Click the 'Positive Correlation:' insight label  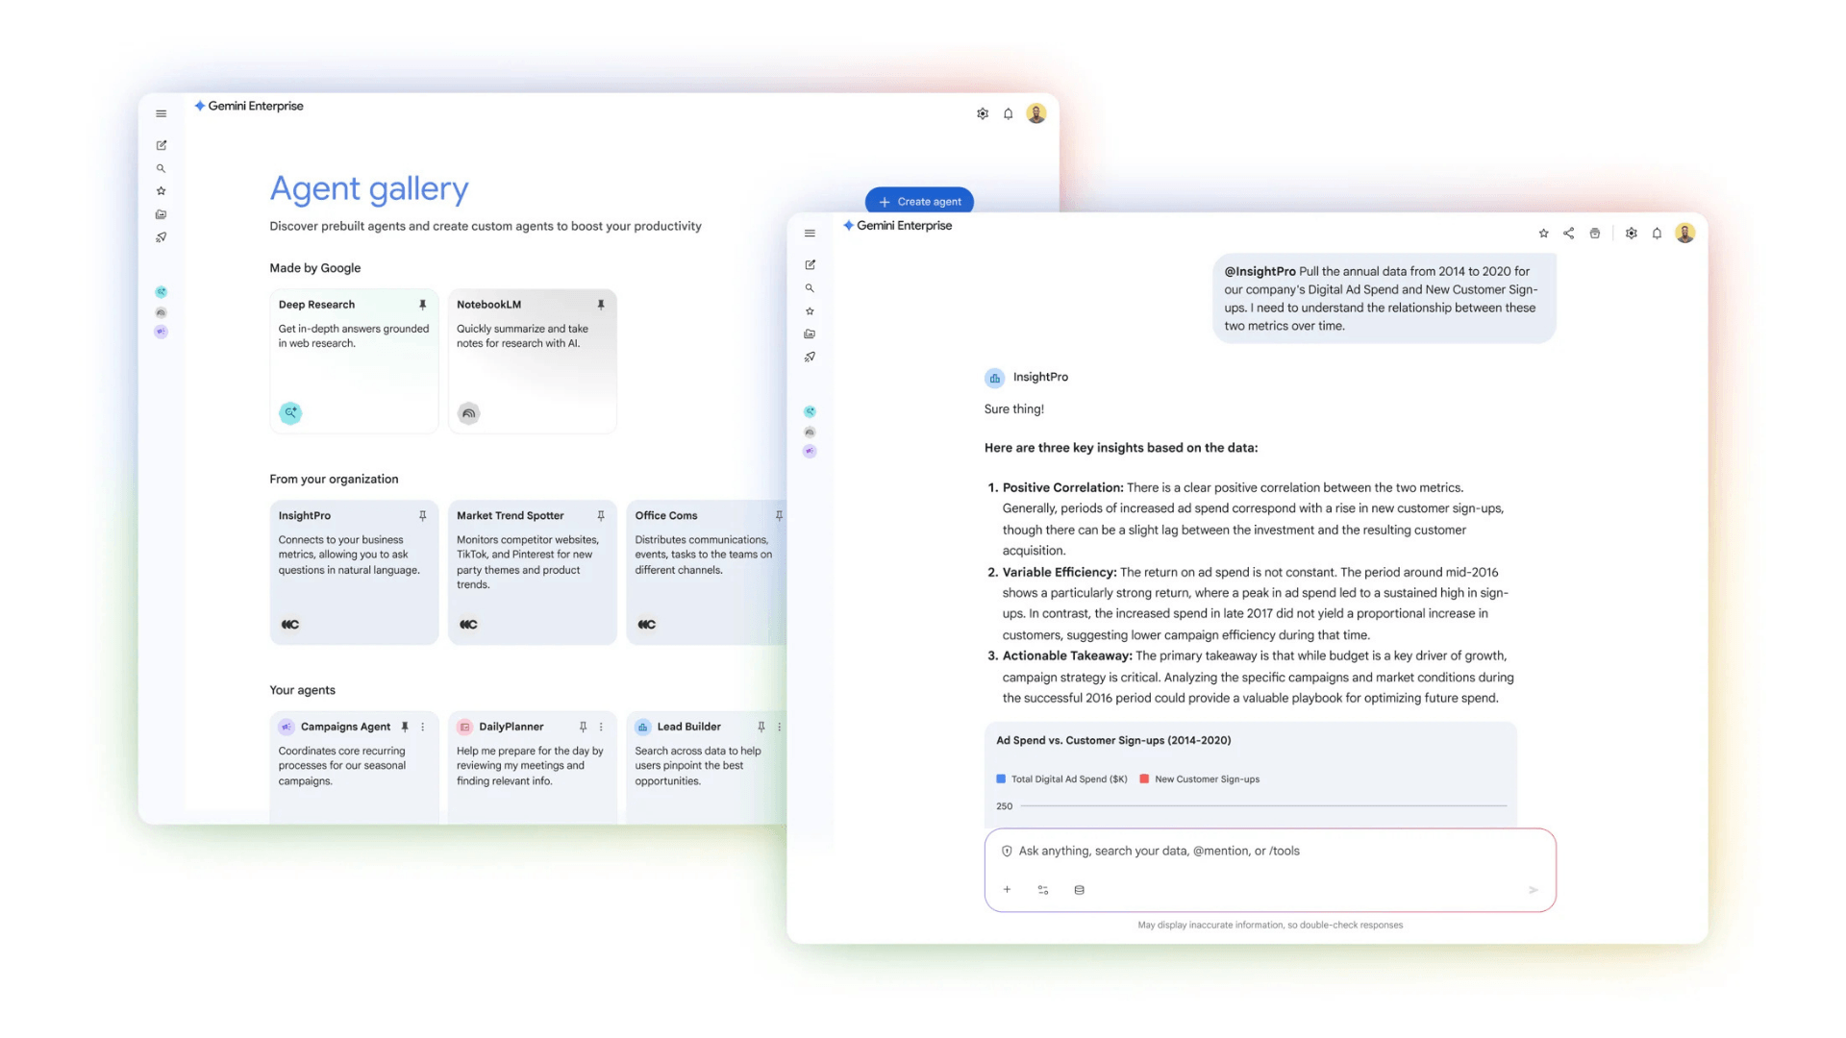(x=1062, y=488)
